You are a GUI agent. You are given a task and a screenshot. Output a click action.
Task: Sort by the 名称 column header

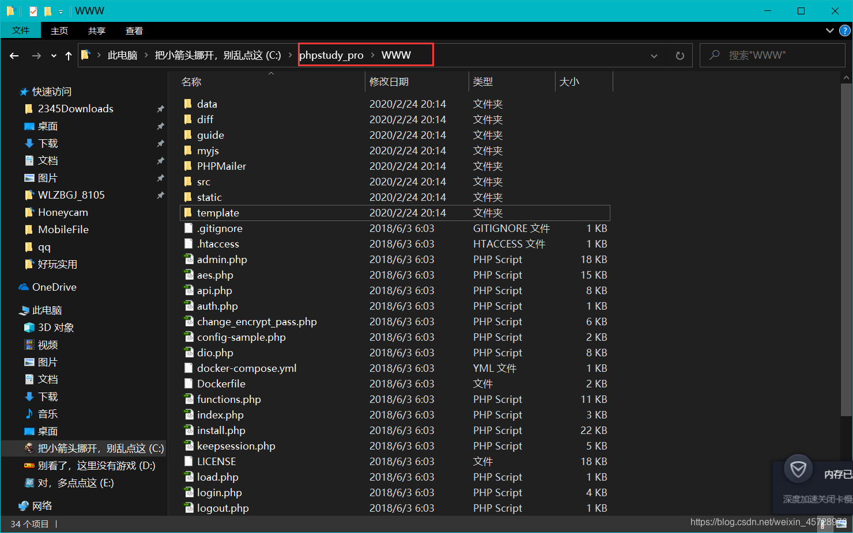coord(191,82)
